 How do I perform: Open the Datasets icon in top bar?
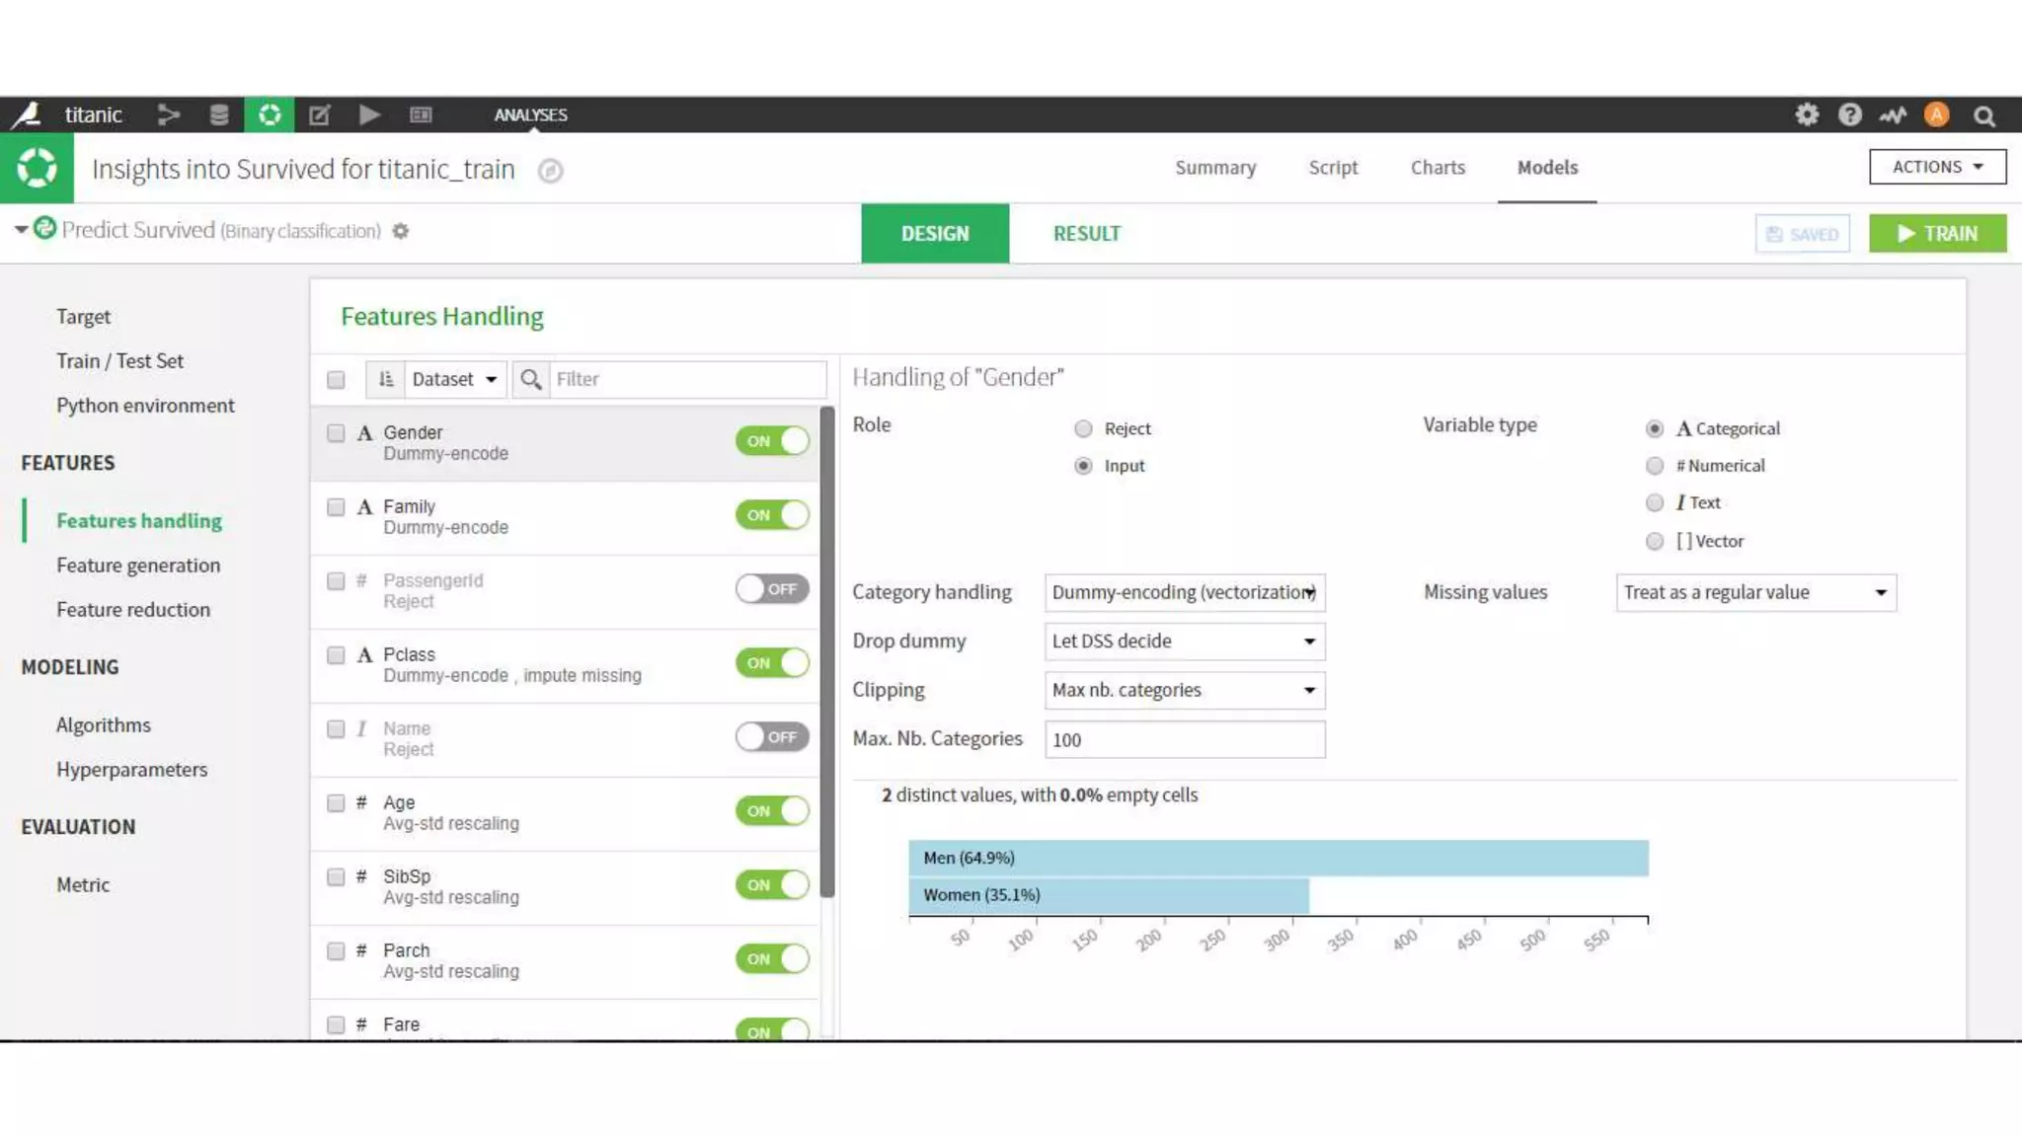pyautogui.click(x=219, y=114)
